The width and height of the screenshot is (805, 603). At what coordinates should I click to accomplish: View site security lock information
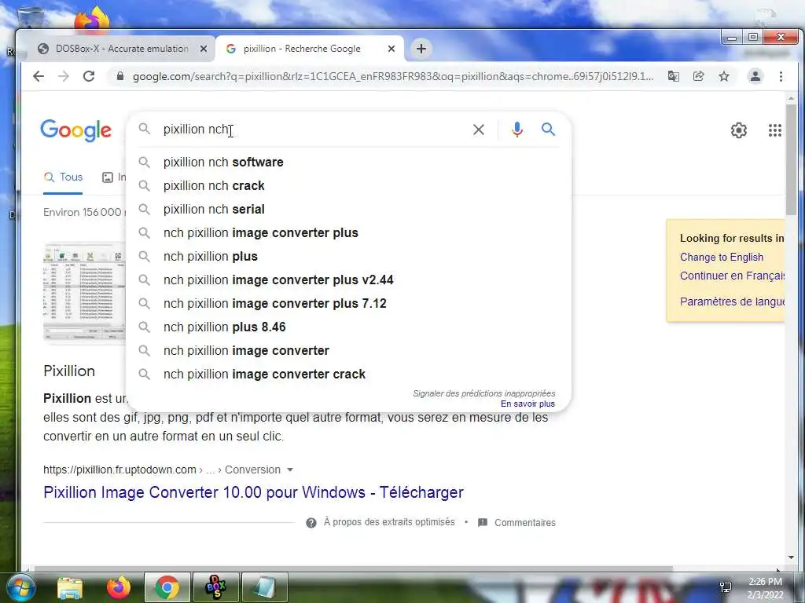pos(120,76)
